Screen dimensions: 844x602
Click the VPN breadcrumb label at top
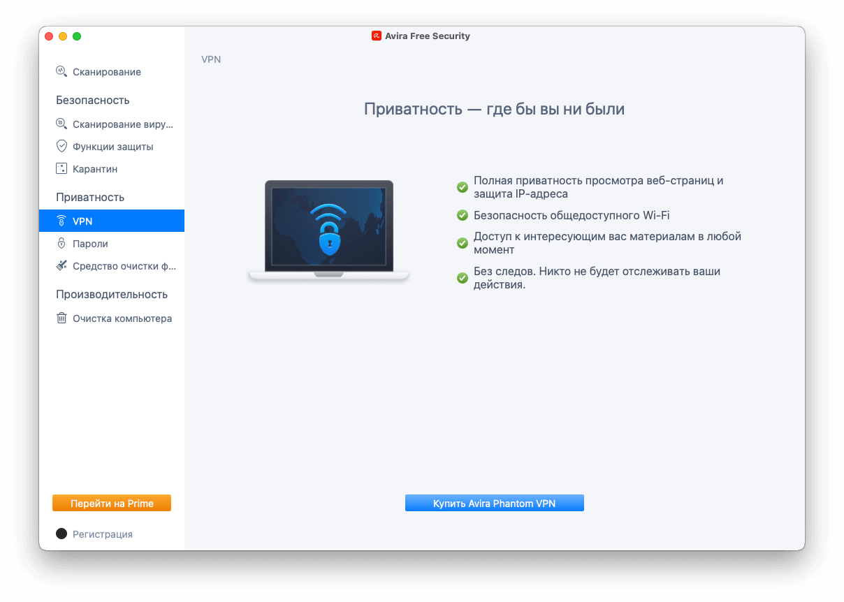[x=211, y=59]
